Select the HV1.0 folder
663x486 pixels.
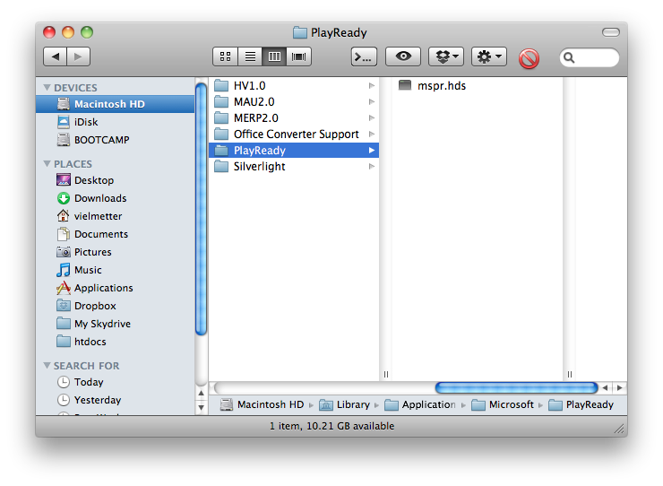pos(294,85)
